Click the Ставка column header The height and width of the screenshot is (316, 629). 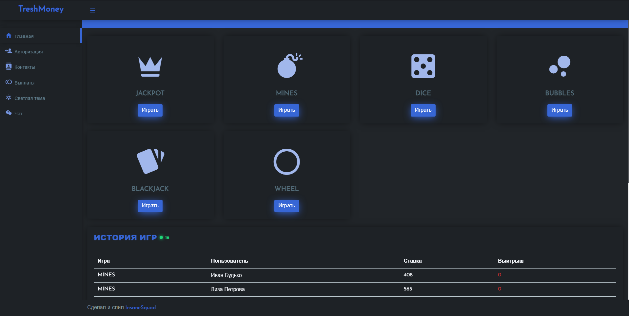point(413,261)
